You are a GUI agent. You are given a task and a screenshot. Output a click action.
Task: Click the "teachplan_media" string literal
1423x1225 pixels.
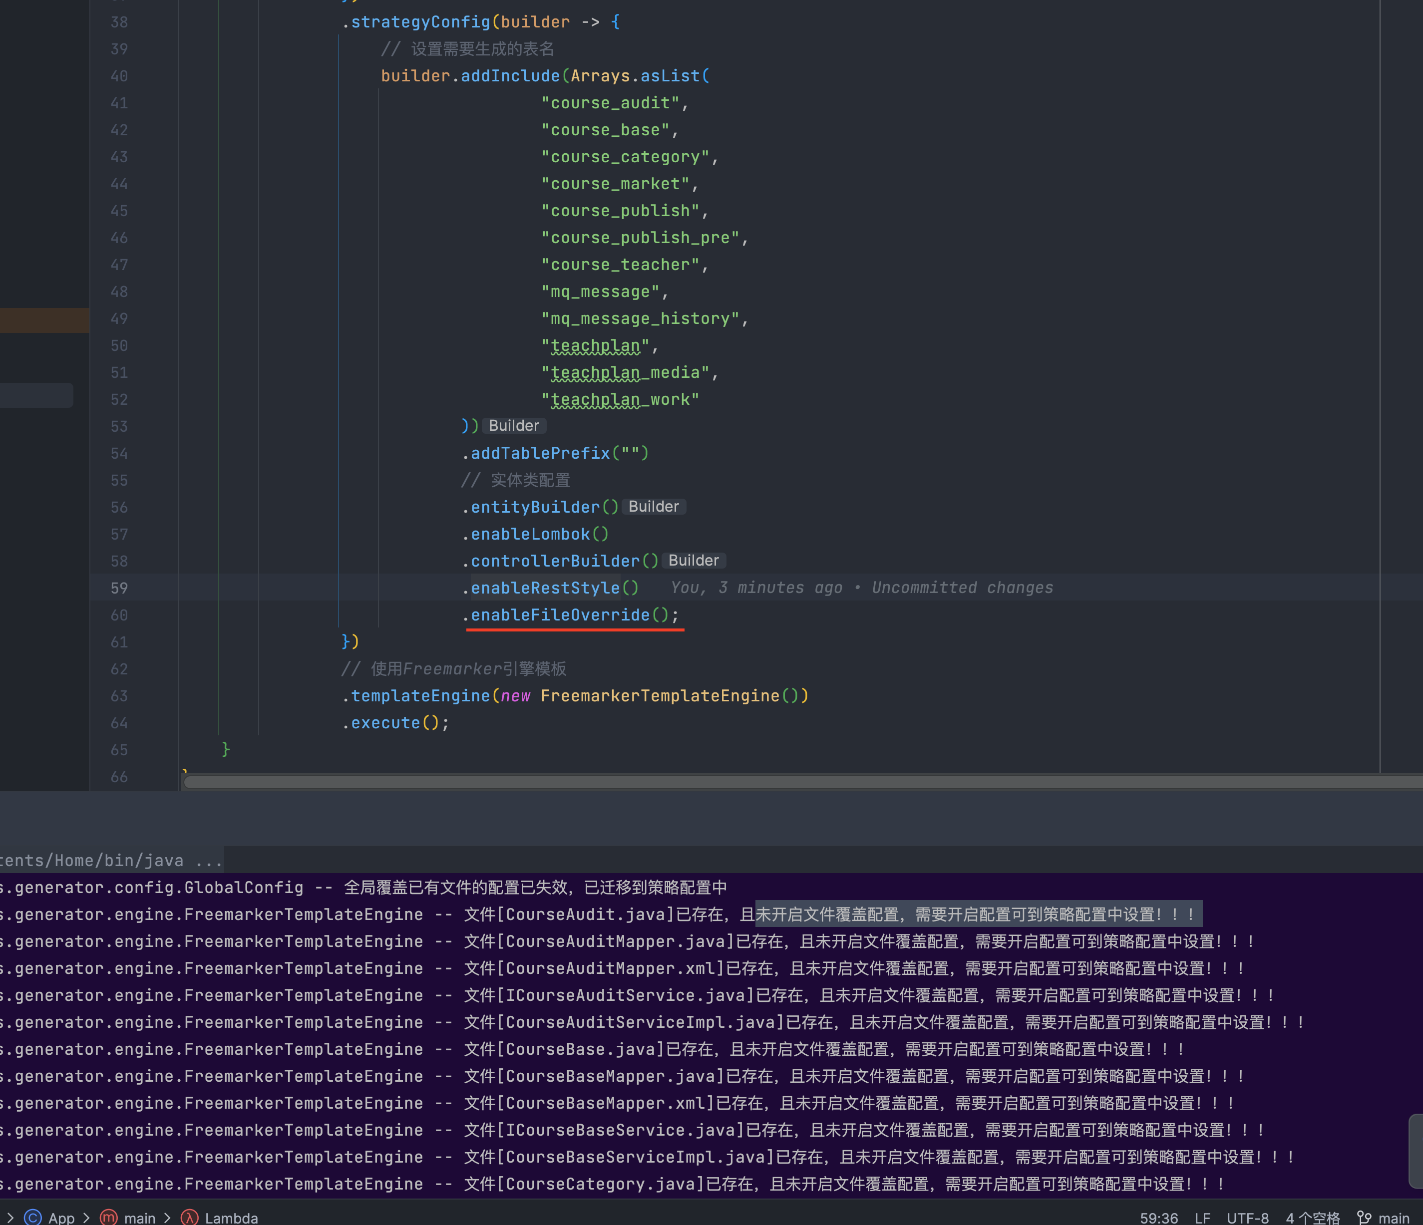coord(625,372)
